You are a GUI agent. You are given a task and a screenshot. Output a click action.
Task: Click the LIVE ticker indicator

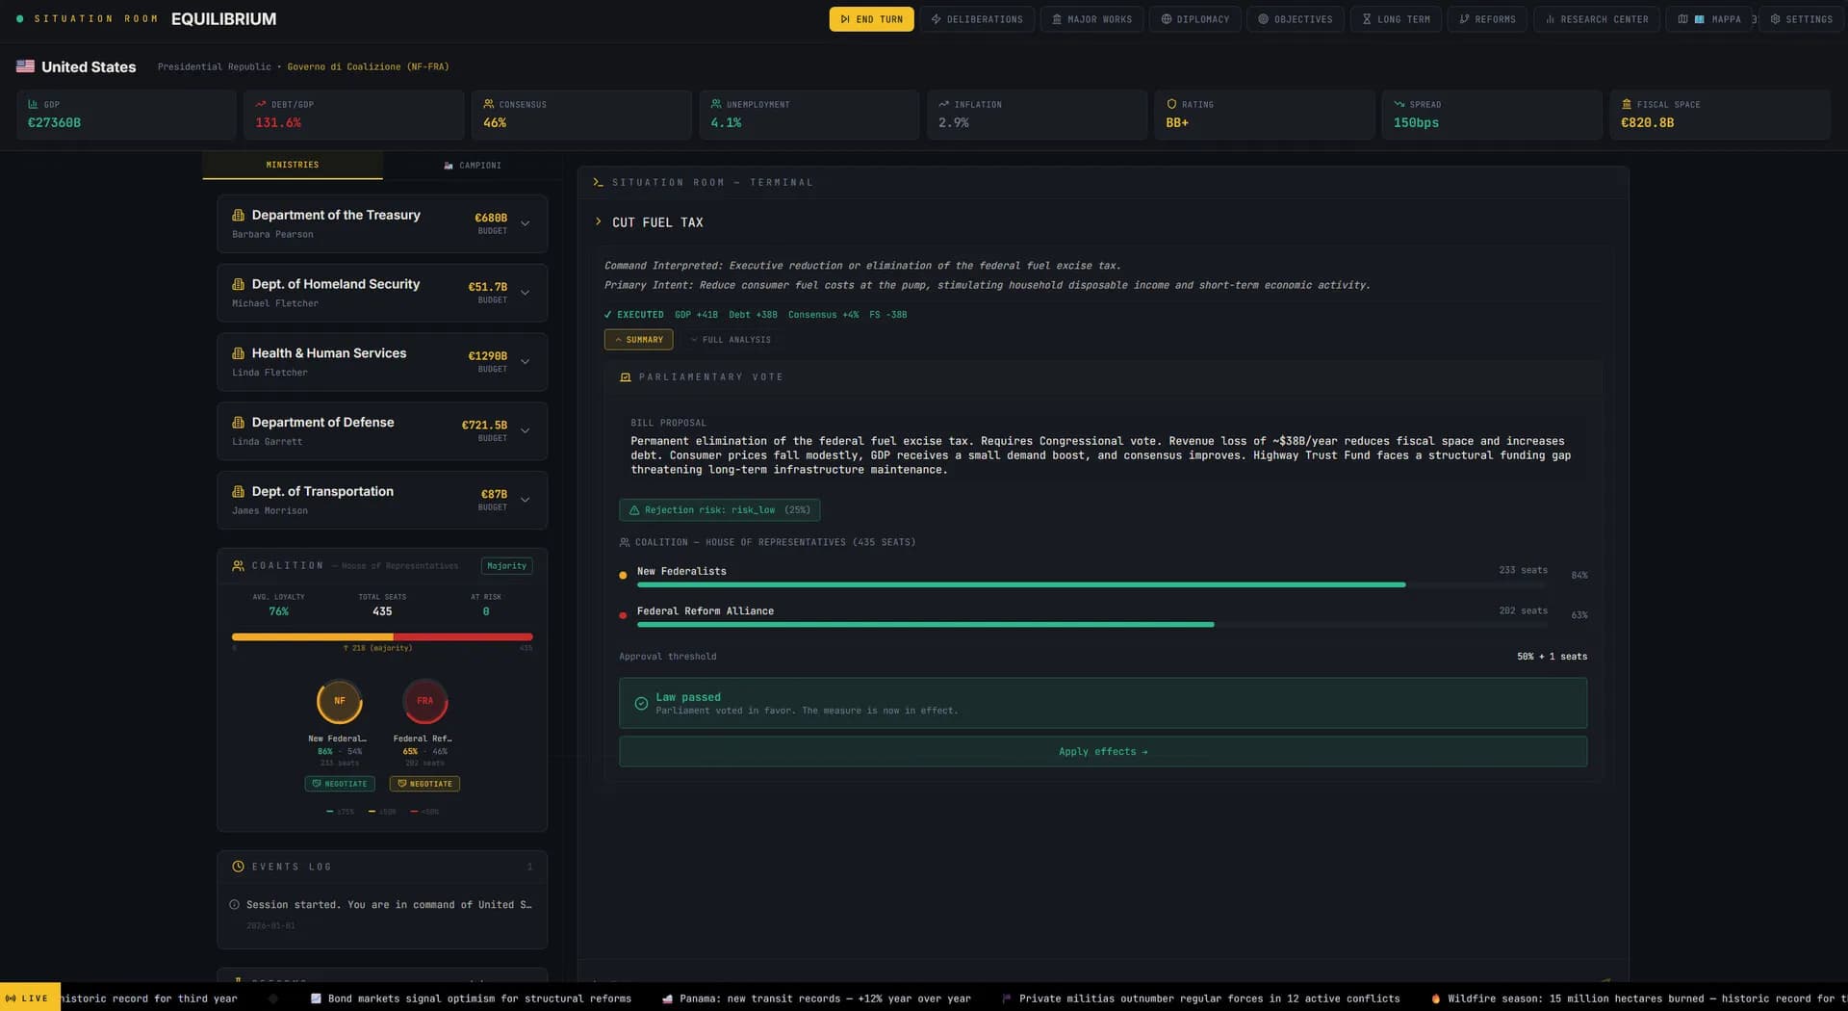pyautogui.click(x=28, y=998)
